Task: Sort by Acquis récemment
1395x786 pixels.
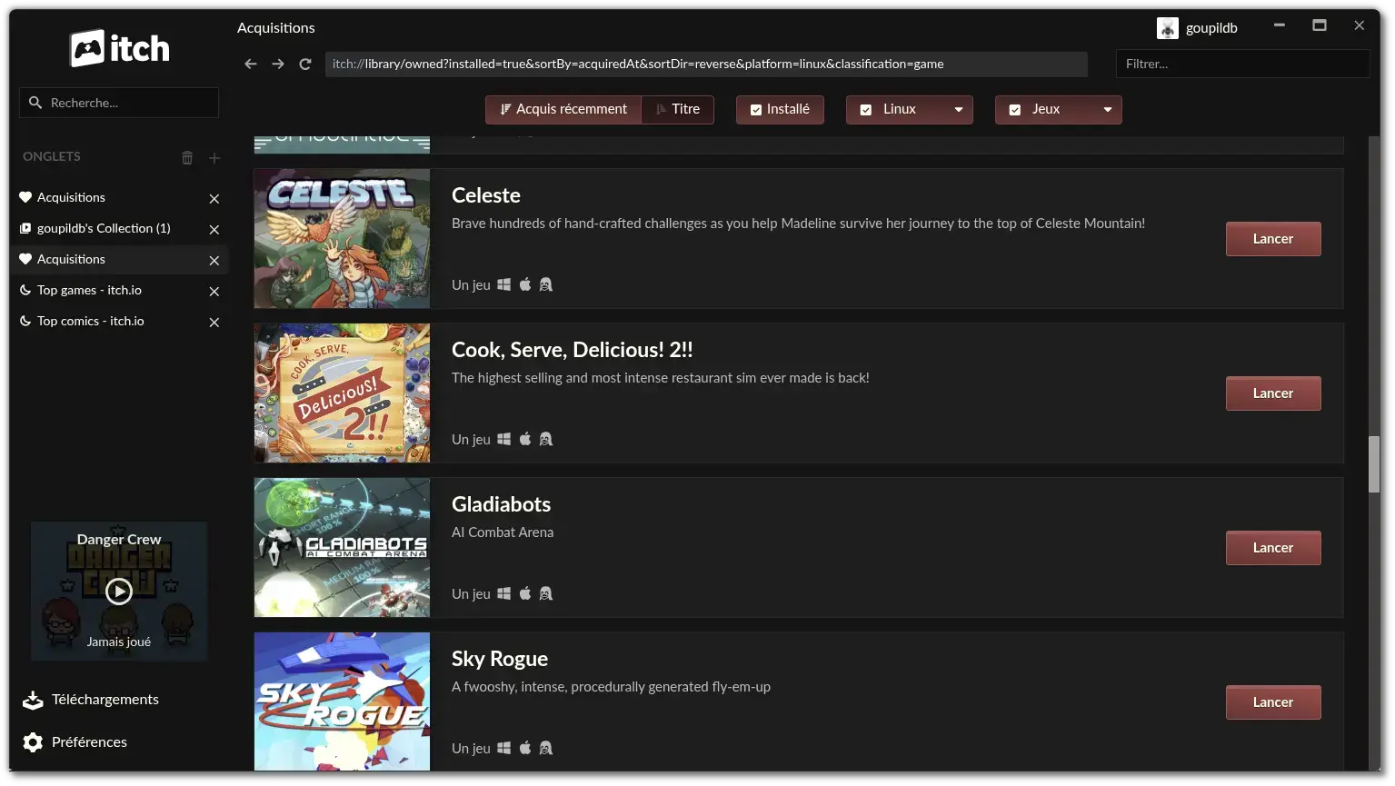Action: 563,109
